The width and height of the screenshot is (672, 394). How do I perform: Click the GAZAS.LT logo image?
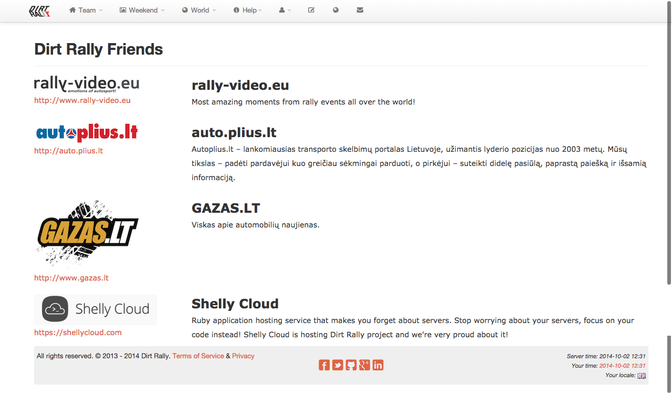87,234
